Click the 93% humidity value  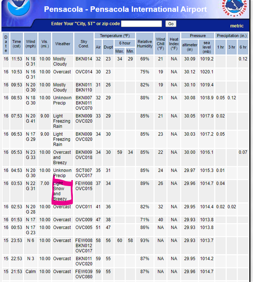coord(145,241)
